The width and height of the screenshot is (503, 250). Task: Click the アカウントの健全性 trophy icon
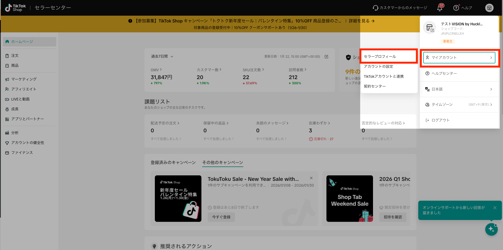click(x=7, y=143)
